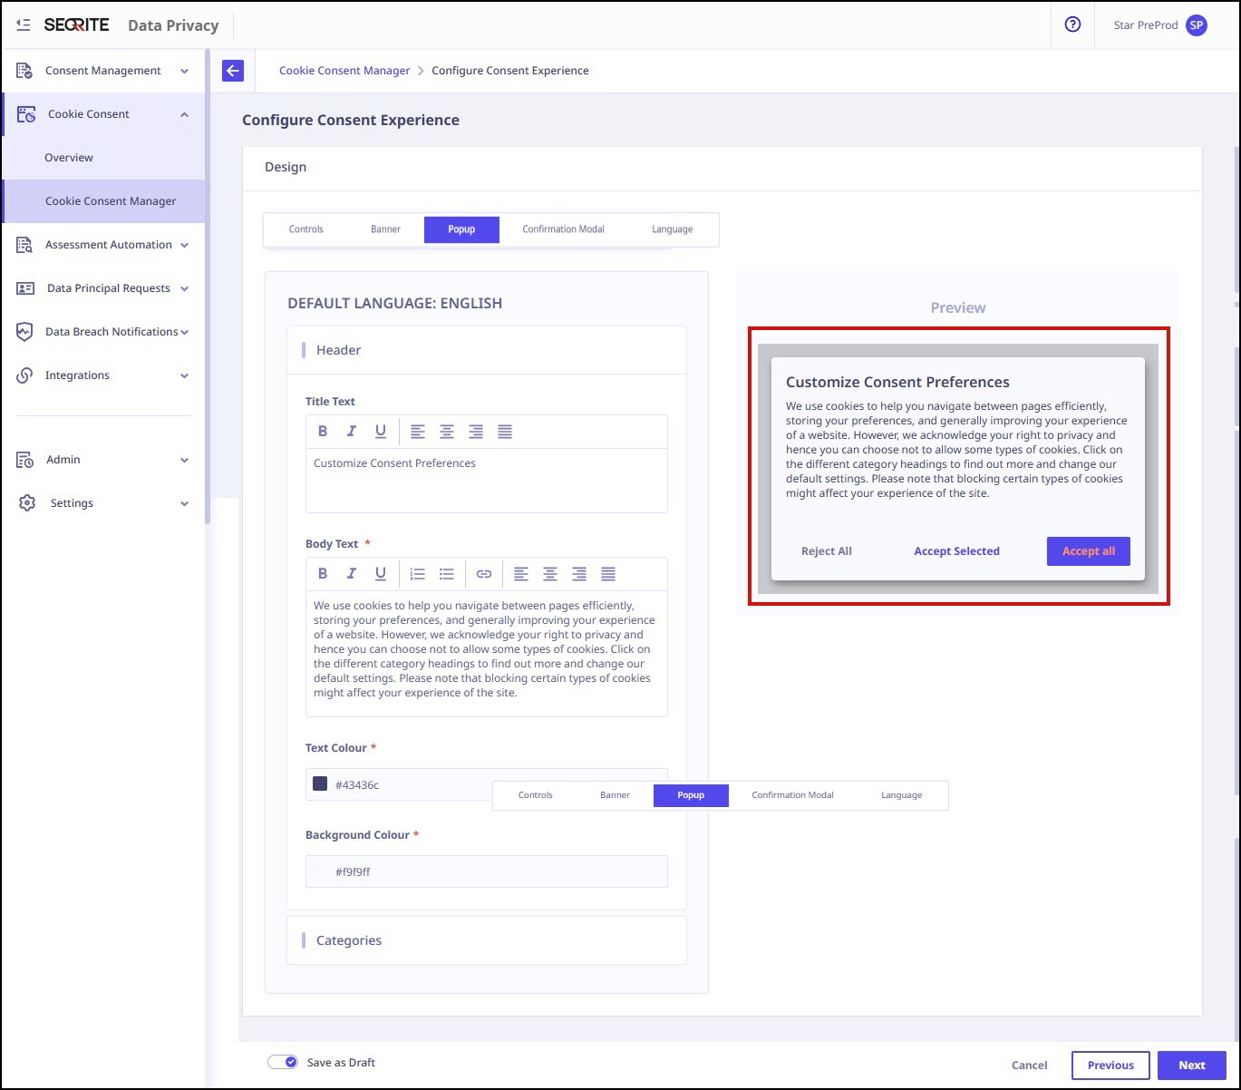The image size is (1241, 1090).
Task: Click the Consent Management sidebar icon
Action: [x=25, y=71]
